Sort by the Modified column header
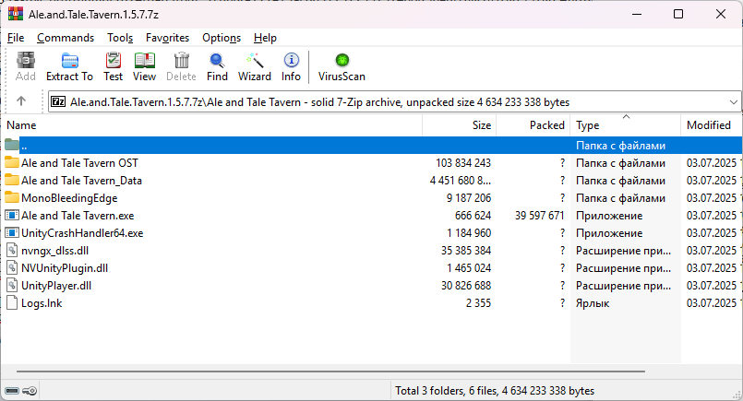The width and height of the screenshot is (743, 401). (x=712, y=125)
